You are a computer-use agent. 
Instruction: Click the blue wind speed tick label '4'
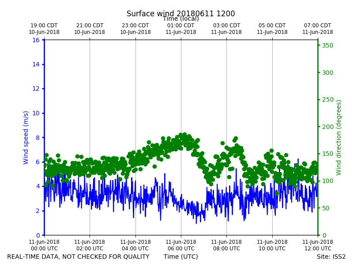click(x=38, y=186)
